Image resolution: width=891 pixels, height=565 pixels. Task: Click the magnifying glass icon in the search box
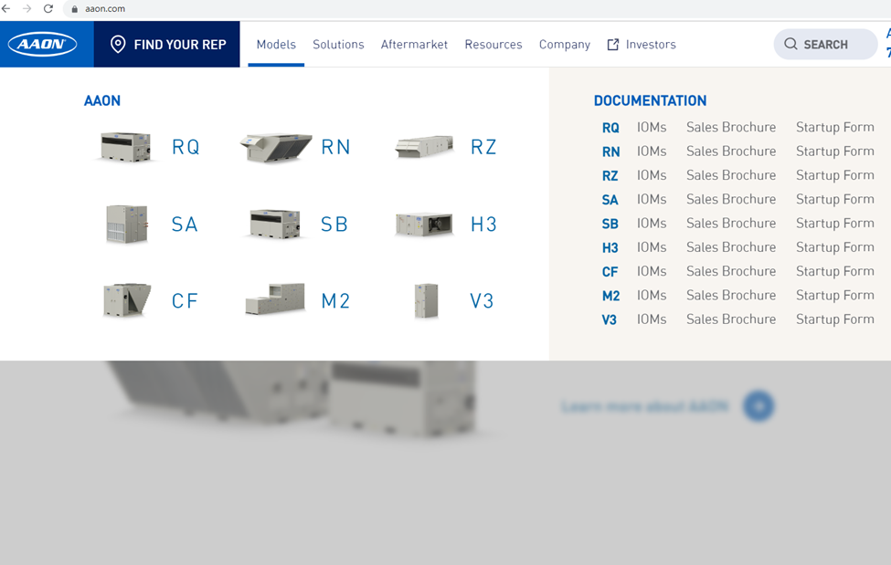tap(790, 44)
